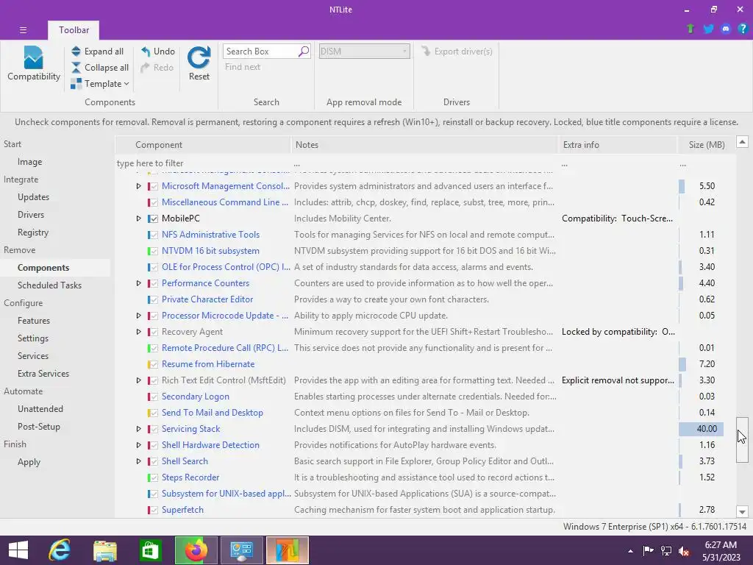Image resolution: width=753 pixels, height=565 pixels.
Task: Sort by the Component column header
Action: pos(203,145)
